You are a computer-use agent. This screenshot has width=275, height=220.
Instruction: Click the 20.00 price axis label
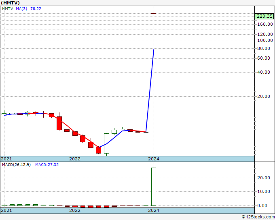click(x=264, y=96)
